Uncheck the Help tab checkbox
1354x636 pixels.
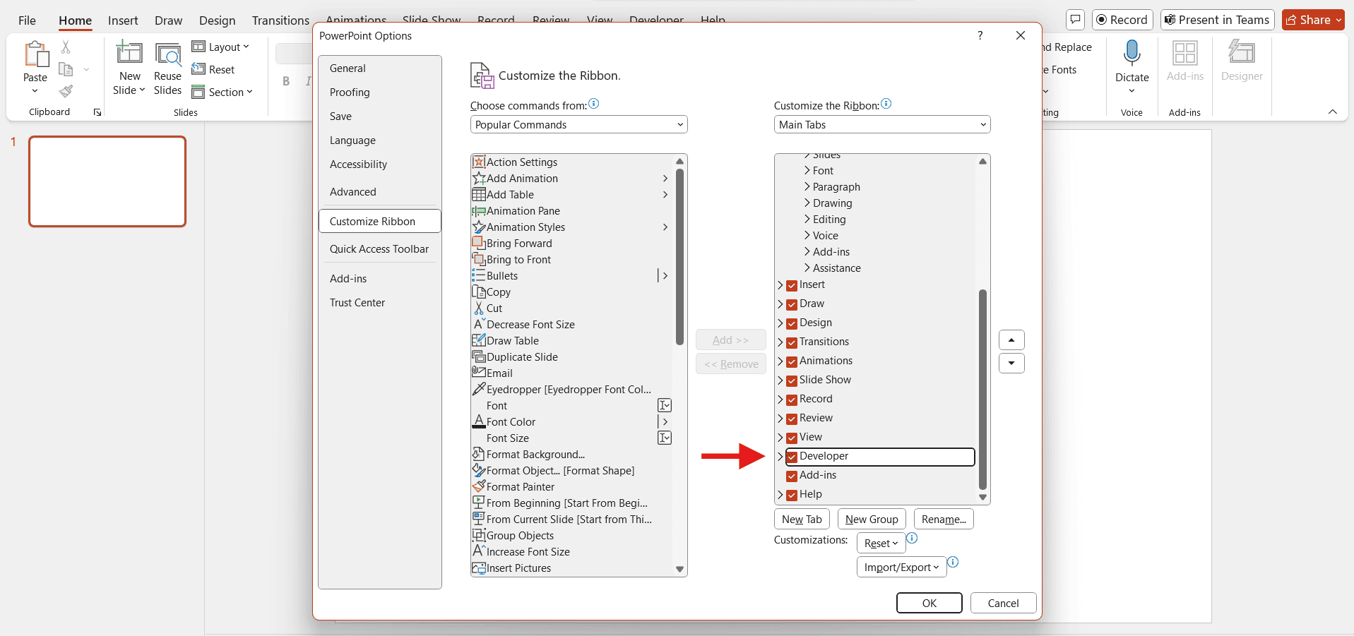[x=792, y=495]
